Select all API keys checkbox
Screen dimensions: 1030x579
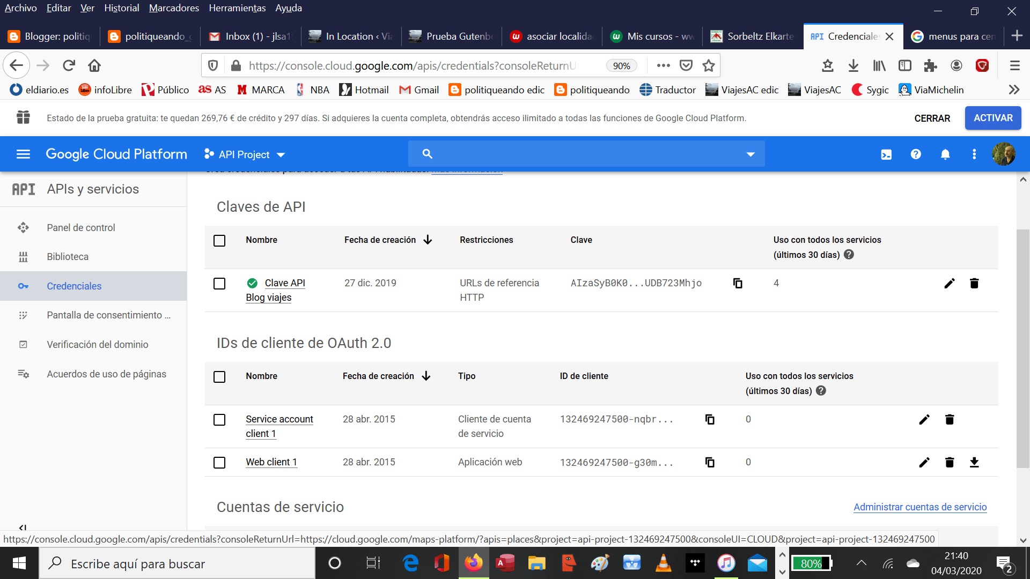click(x=219, y=241)
